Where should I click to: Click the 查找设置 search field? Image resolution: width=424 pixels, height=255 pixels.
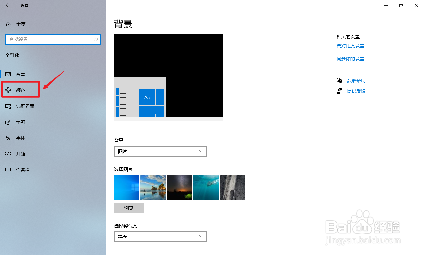pyautogui.click(x=53, y=39)
